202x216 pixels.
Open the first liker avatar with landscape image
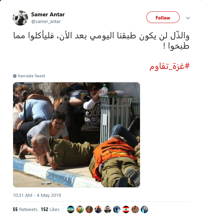[x=71, y=209]
